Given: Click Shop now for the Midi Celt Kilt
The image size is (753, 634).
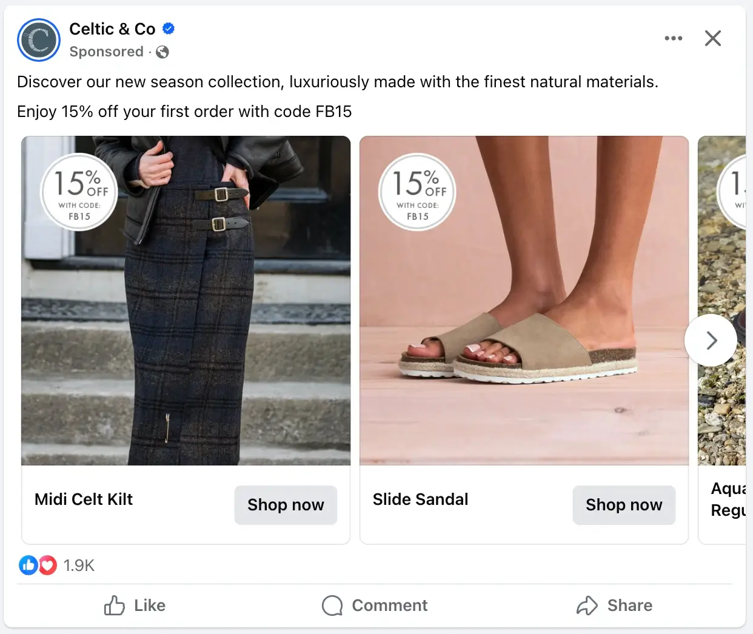Looking at the screenshot, I should pos(286,505).
